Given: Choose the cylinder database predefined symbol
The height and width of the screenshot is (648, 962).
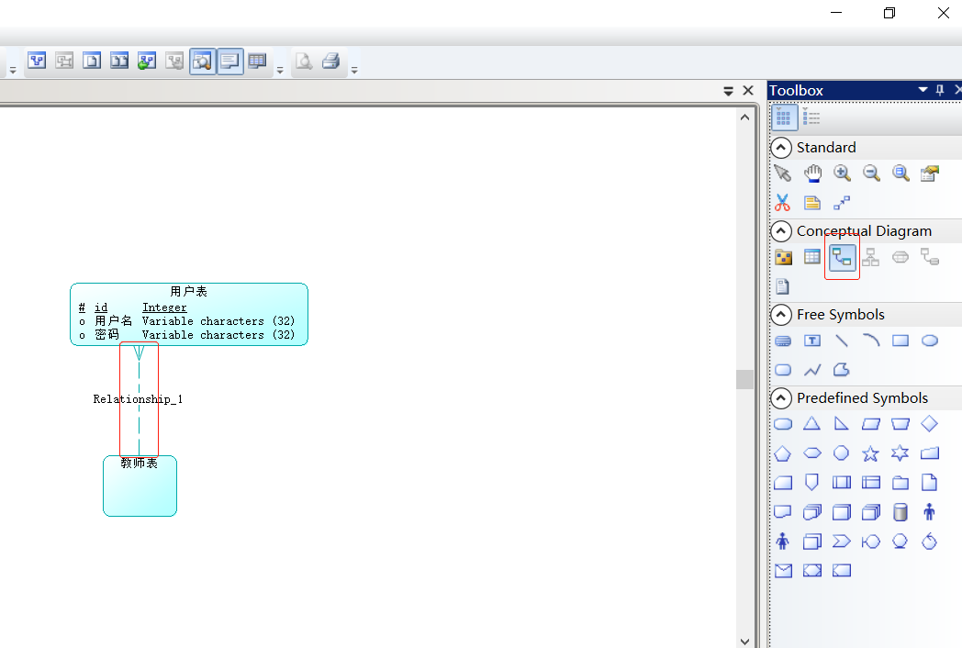Looking at the screenshot, I should pyautogui.click(x=900, y=512).
